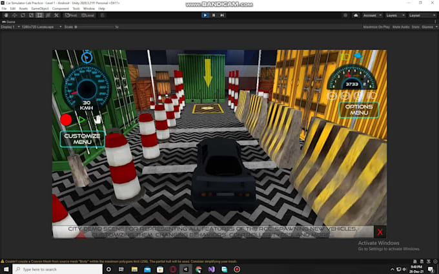Click the green replay play icon
439x274 pixels.
81,120
